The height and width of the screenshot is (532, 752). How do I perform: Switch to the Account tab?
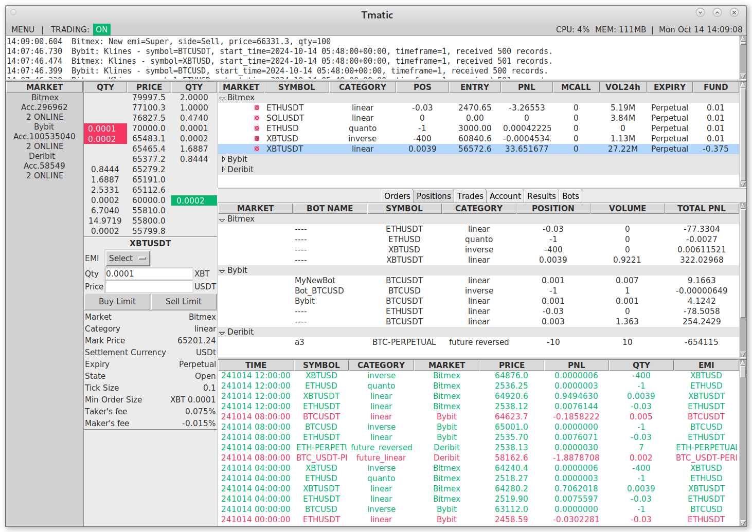[505, 196]
